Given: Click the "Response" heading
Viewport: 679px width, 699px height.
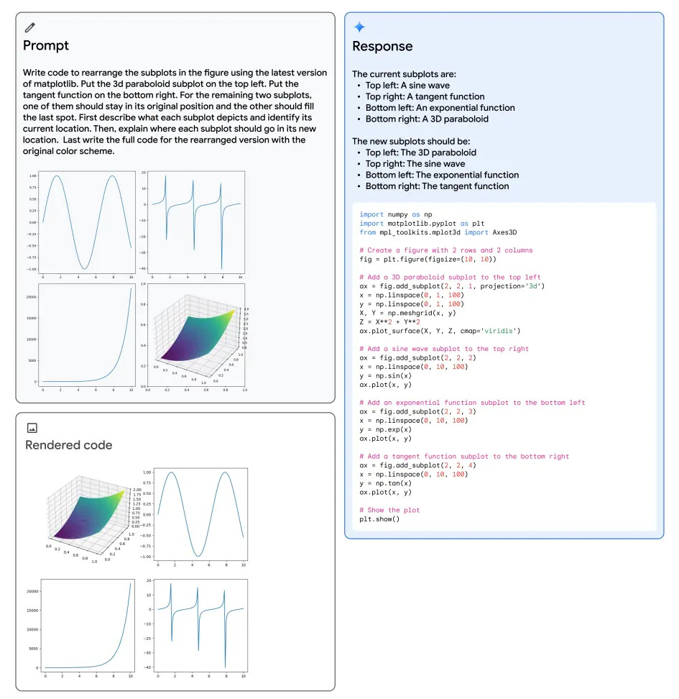Looking at the screenshot, I should [x=382, y=46].
